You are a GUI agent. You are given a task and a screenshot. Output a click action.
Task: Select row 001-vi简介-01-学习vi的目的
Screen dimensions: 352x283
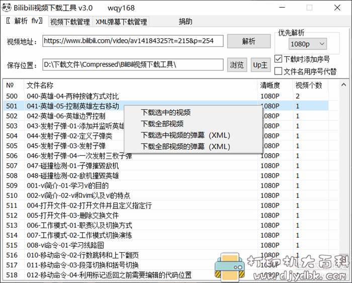tap(166, 185)
